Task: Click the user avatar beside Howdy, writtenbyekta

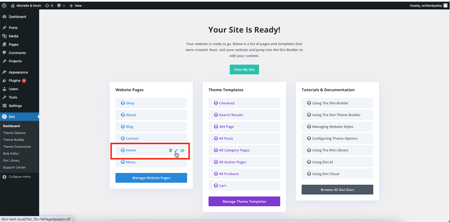Action: (x=445, y=5)
